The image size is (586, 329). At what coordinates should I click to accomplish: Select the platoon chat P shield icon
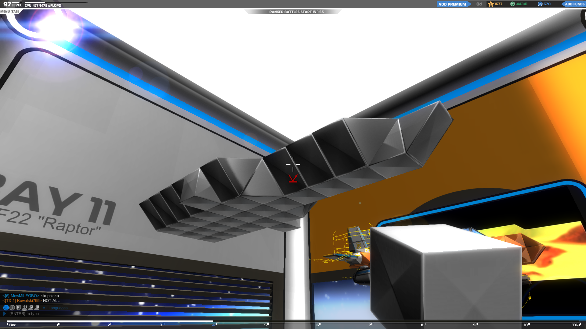click(x=18, y=308)
